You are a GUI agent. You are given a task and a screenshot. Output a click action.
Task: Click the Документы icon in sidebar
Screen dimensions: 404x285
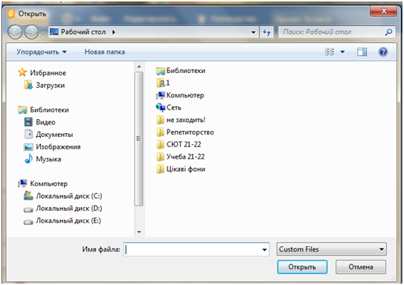(28, 134)
